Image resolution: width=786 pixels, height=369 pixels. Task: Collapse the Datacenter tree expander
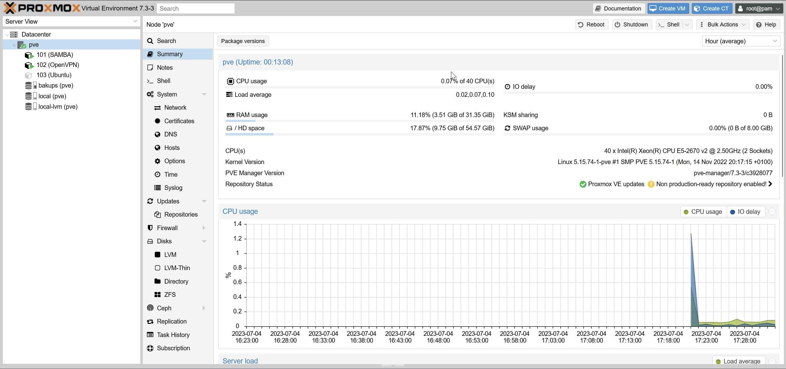(7, 35)
